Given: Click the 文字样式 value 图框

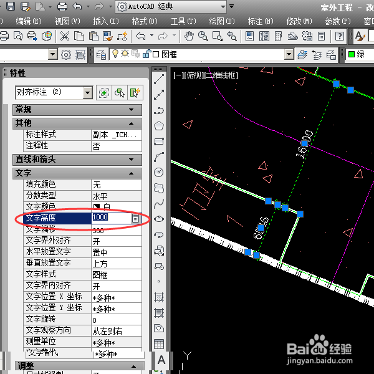Looking at the screenshot, I should pos(117,275).
